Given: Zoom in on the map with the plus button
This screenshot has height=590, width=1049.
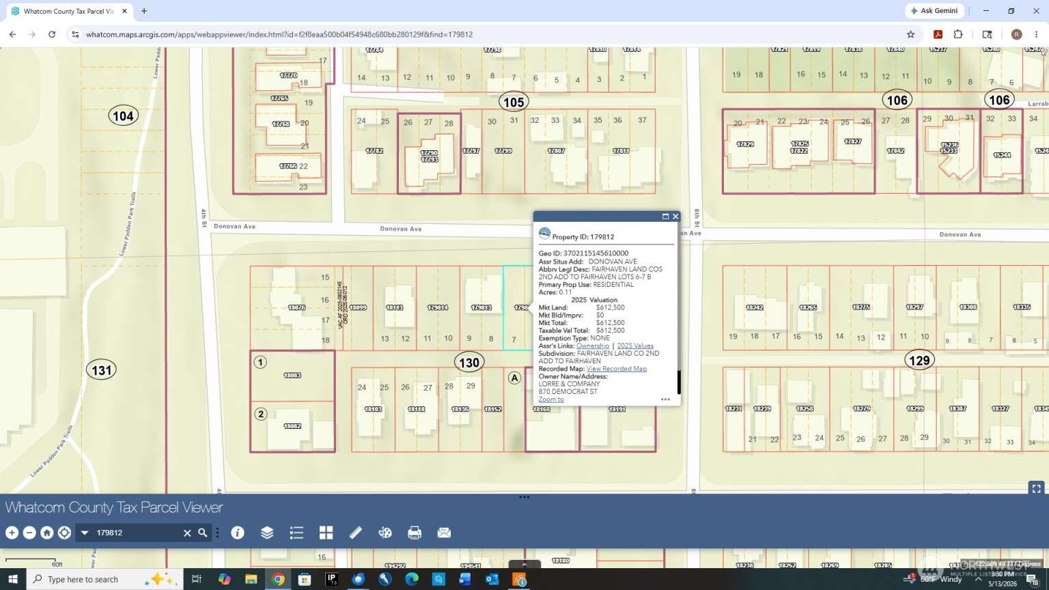Looking at the screenshot, I should 12,533.
